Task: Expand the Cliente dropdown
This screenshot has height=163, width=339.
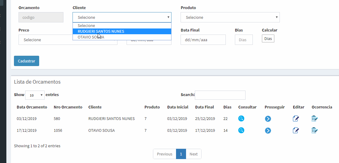Action: pos(122,17)
